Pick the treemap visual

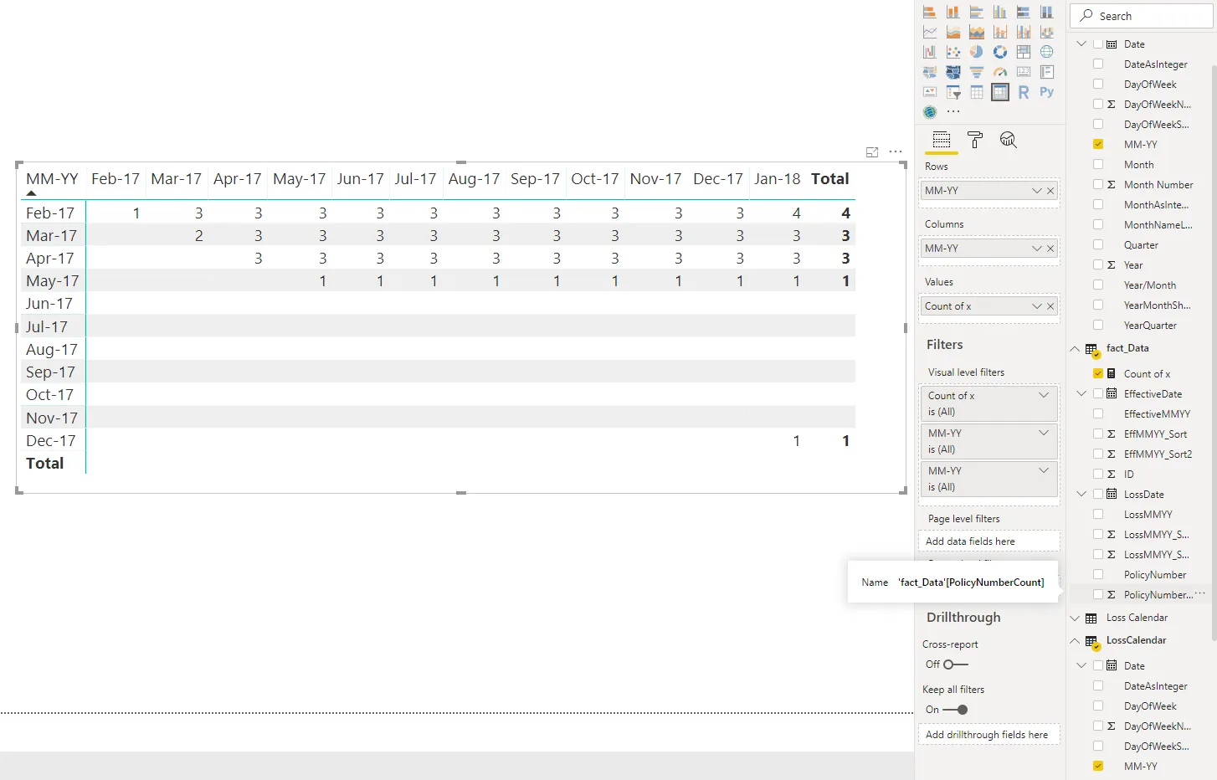(1024, 52)
